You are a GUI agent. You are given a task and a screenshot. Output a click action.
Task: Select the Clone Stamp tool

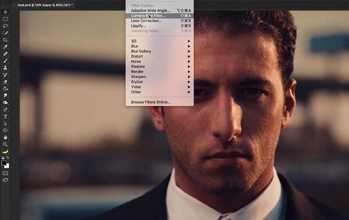[5, 67]
